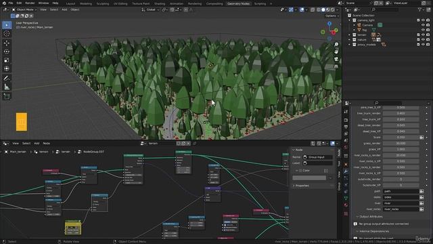This screenshot has width=433, height=244.
Task: Open the Group tab in node sidebar
Action: [339, 186]
